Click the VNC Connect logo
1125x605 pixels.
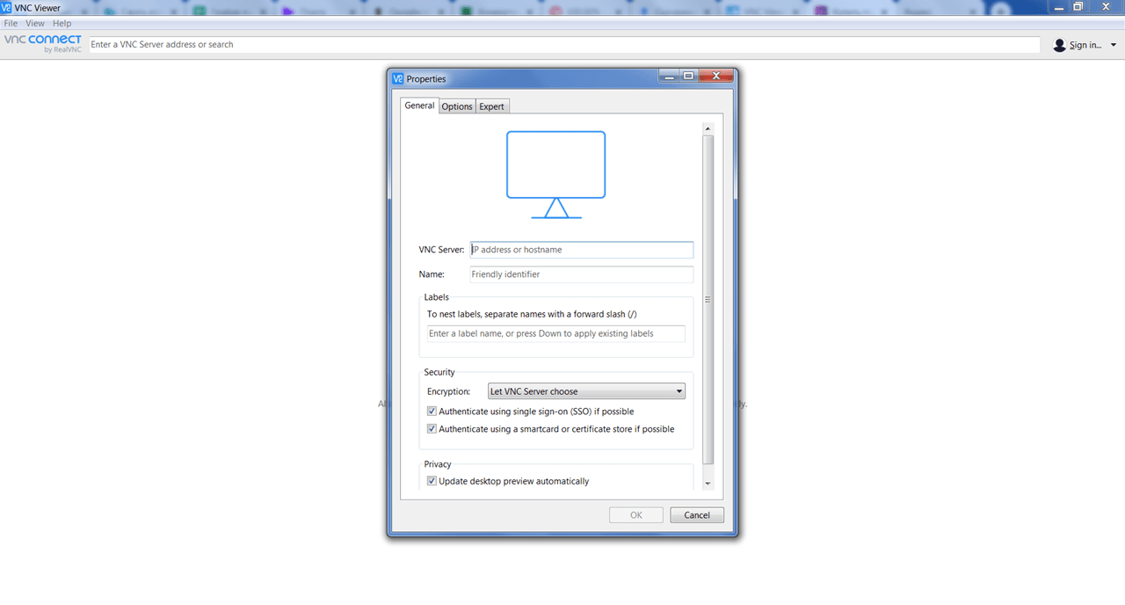pyautogui.click(x=42, y=44)
